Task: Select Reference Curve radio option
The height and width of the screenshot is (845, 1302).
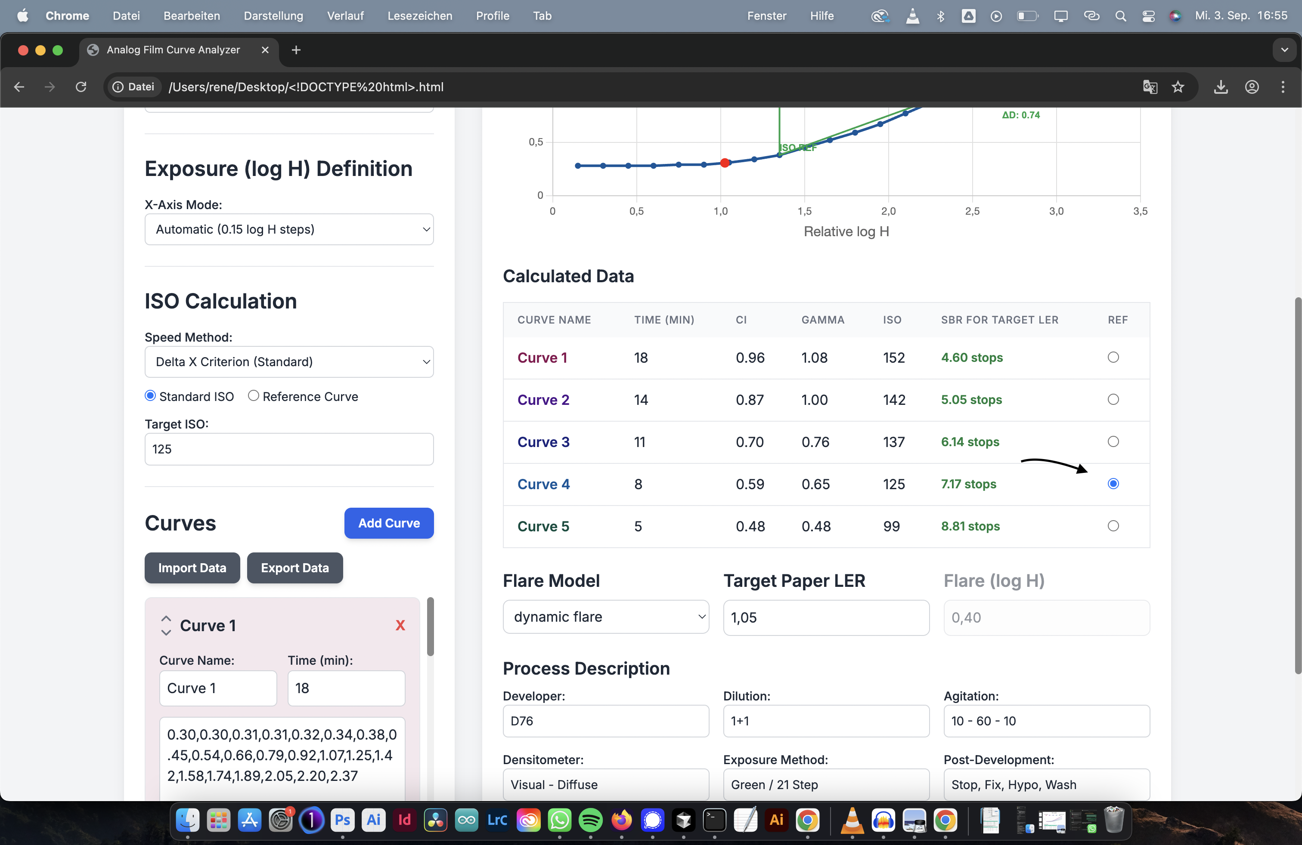Action: coord(253,396)
